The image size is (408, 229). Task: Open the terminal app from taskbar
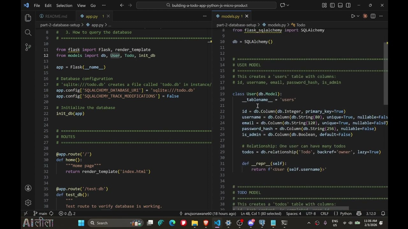(284, 223)
